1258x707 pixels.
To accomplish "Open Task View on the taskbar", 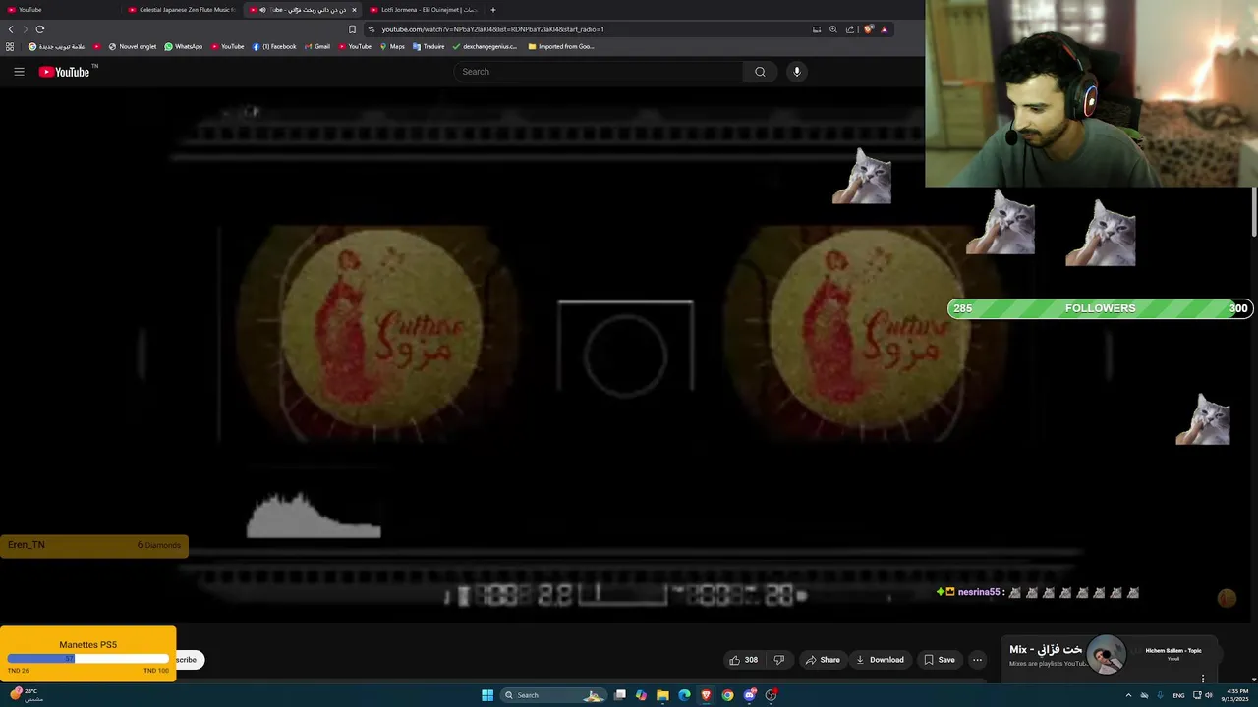I will tap(620, 695).
